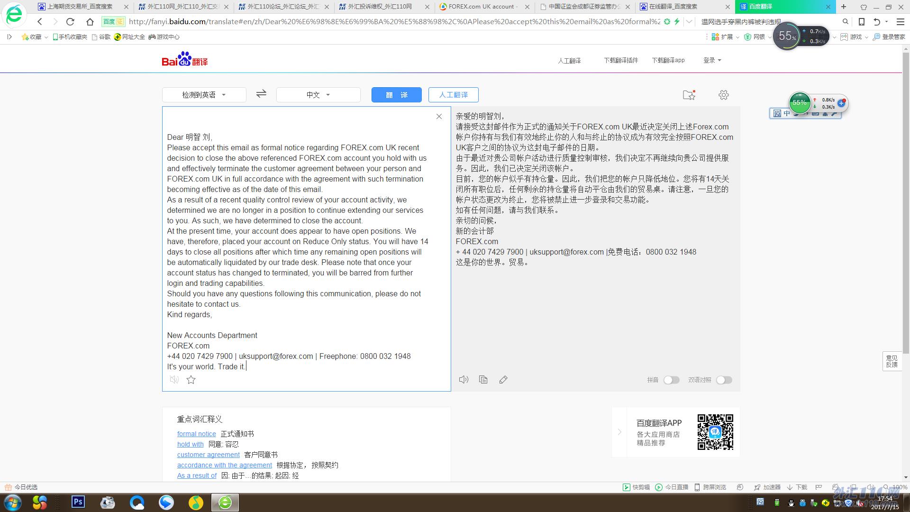
Task: Open the translation settings gear
Action: point(723,95)
